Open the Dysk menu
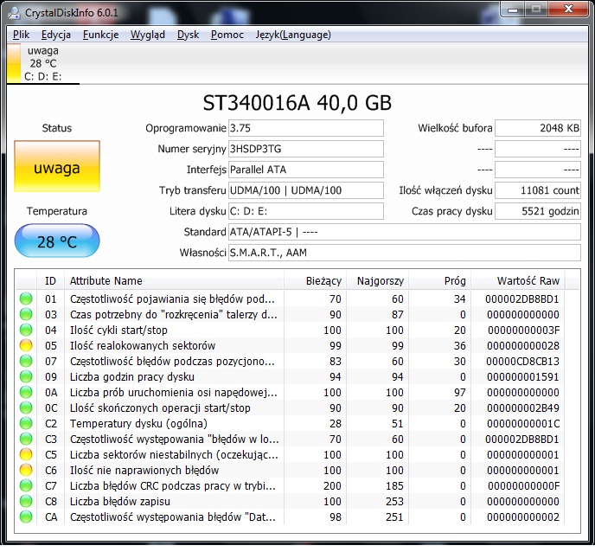Viewport: 595px width, 552px height. click(x=188, y=35)
